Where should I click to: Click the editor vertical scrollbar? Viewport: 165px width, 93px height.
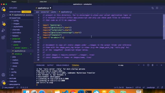[x=164, y=27]
